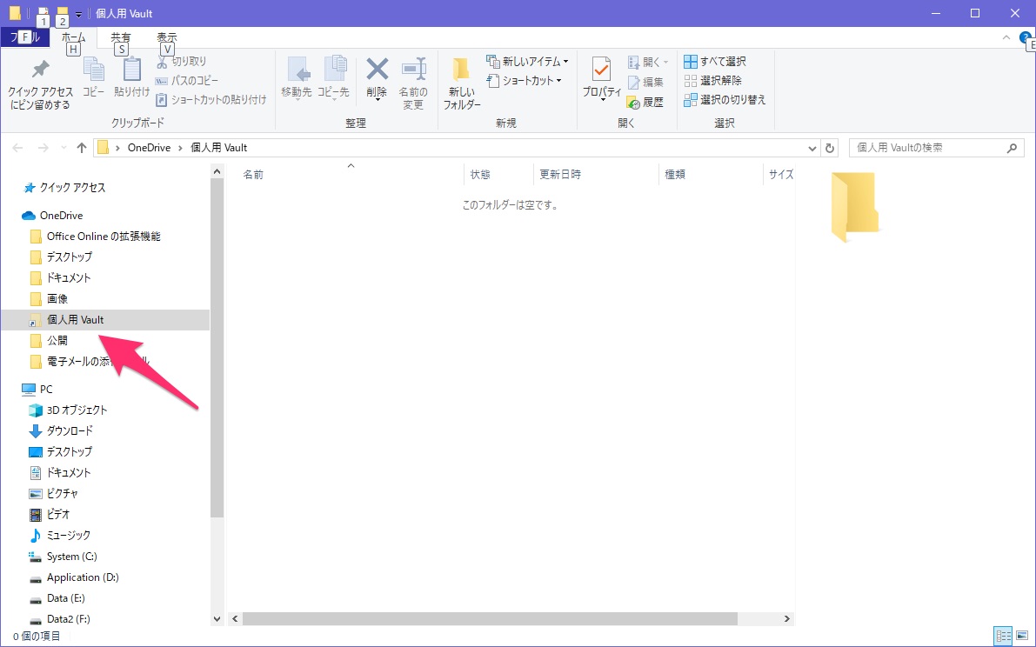Click 個人用 Vault in the address bar breadcrumb
The image size is (1036, 647).
[218, 148]
